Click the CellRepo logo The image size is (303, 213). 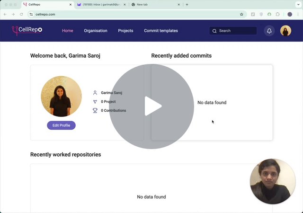(27, 31)
